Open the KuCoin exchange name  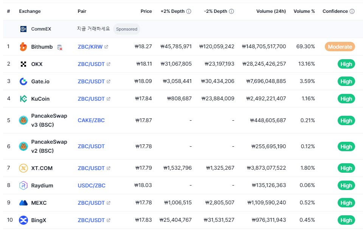pos(40,99)
